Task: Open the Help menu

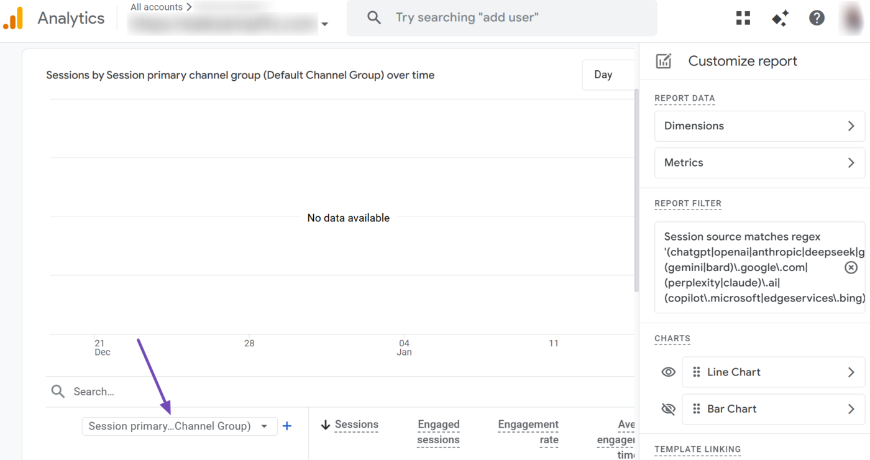Action: point(816,18)
